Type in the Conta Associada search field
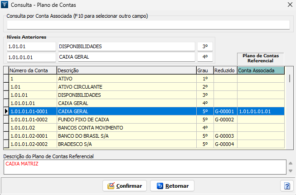Screen dimensions: 296x195 pos(148,25)
